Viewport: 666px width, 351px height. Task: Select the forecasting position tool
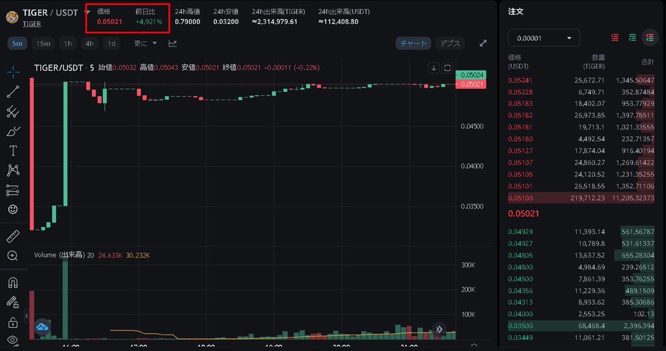tap(13, 190)
